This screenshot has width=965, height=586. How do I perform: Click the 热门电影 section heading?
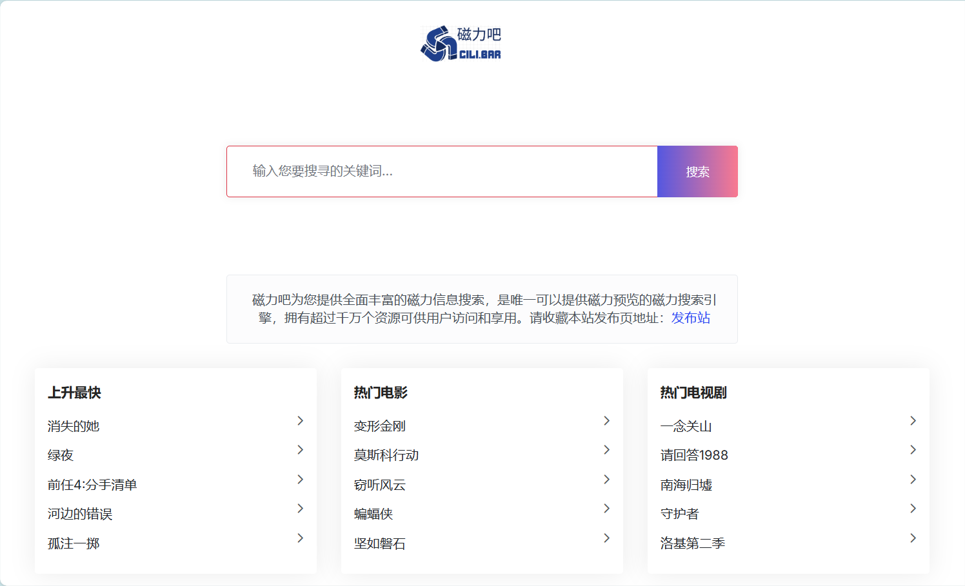(x=381, y=393)
